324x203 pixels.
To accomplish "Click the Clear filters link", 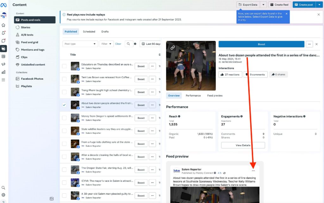I will point(118,44).
